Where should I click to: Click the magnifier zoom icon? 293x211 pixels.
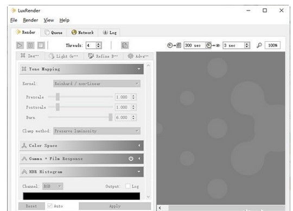[x=259, y=46]
